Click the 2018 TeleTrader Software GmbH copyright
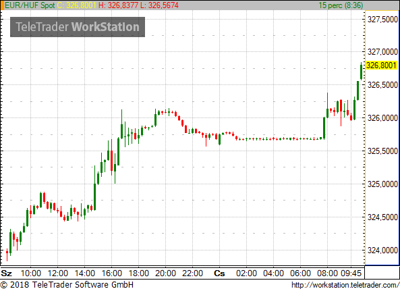400x291 pixels. 67,285
